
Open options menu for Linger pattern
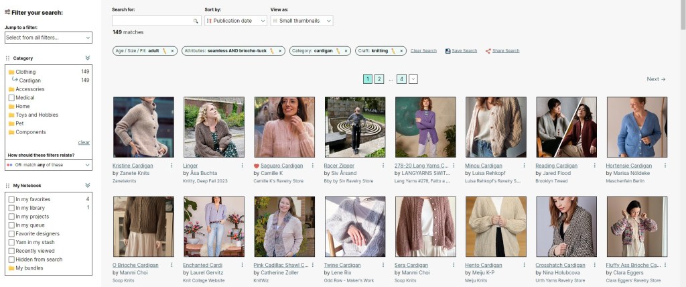[242, 166]
